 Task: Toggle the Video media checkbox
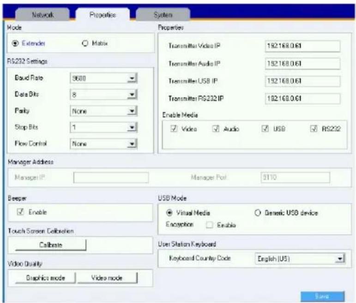coord(174,129)
